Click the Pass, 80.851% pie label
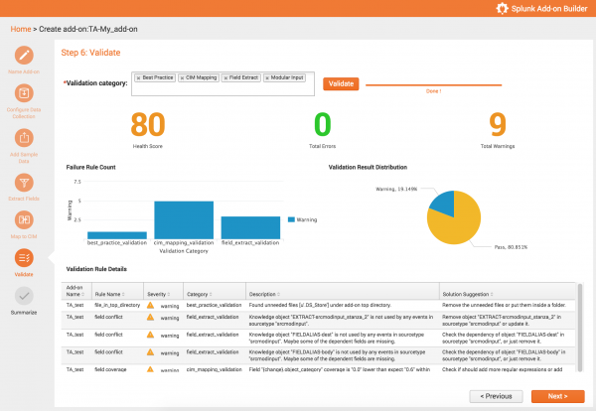The image size is (596, 411). [511, 247]
